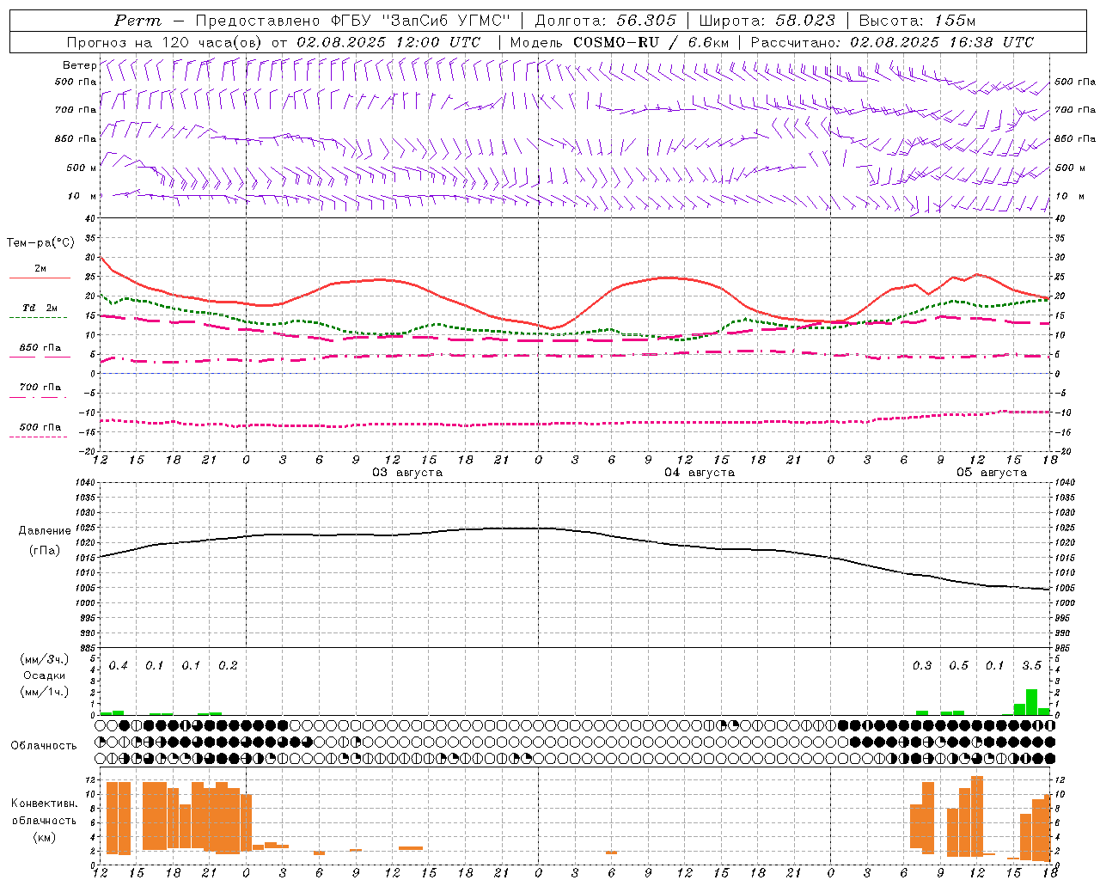Click the "3.5" precipitation total value

(1032, 666)
